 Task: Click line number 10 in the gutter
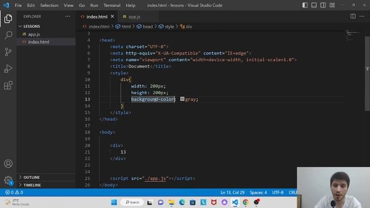tap(87, 80)
